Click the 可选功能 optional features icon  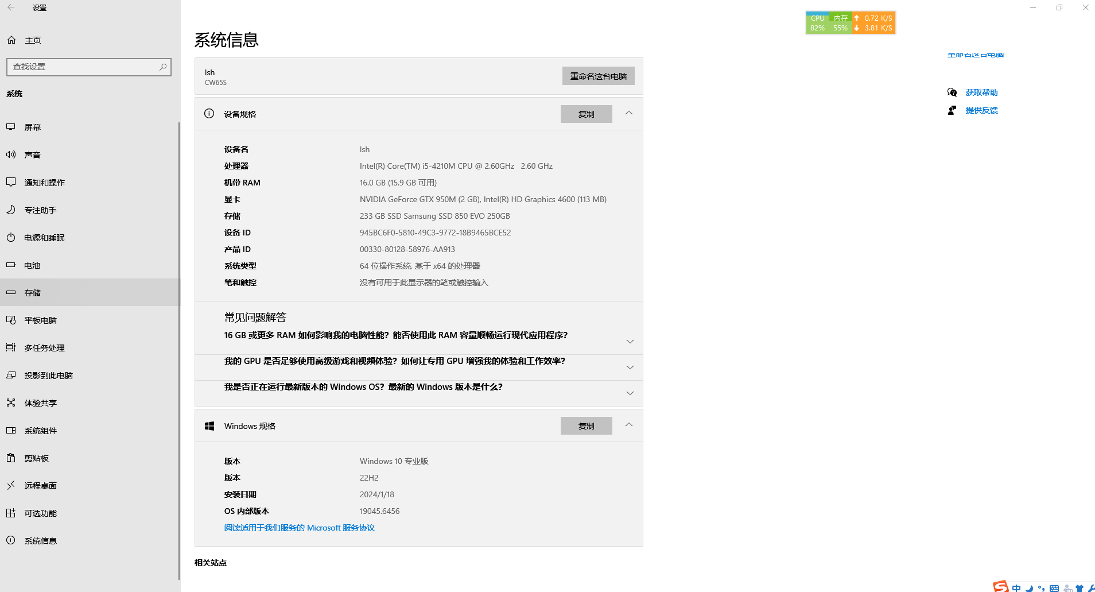[x=11, y=513]
